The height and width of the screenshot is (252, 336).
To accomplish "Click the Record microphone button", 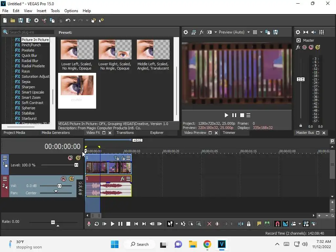I will [x=89, y=224].
